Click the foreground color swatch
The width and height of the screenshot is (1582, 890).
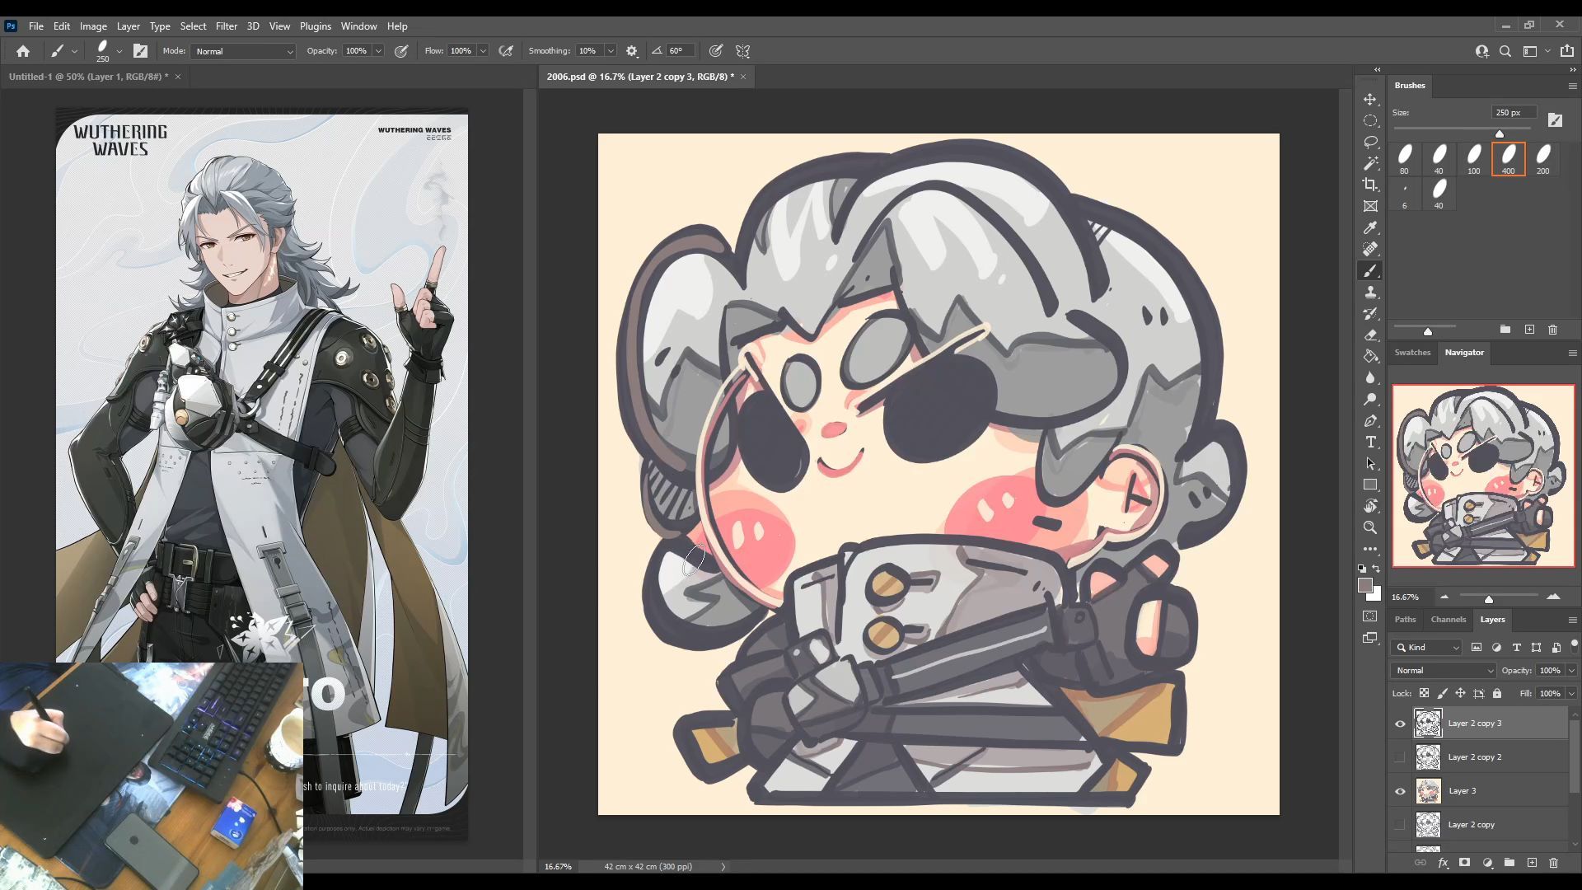coord(1365,585)
